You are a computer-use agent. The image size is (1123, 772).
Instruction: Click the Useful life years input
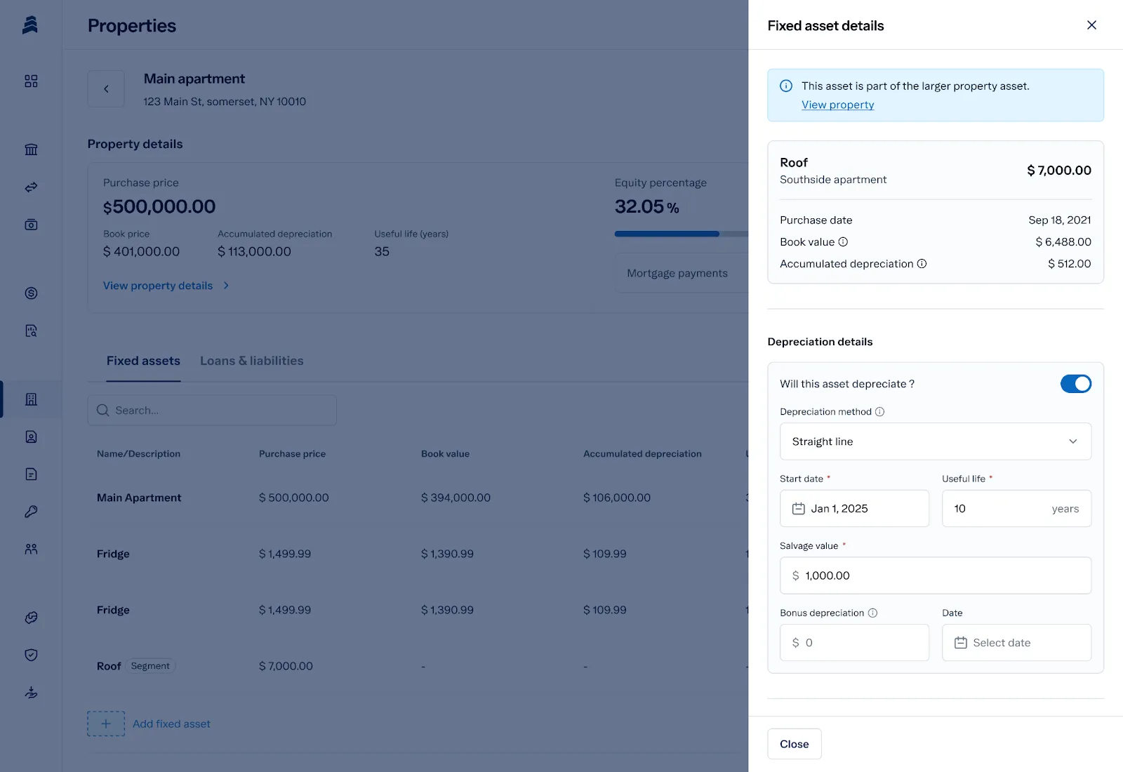pyautogui.click(x=1016, y=509)
